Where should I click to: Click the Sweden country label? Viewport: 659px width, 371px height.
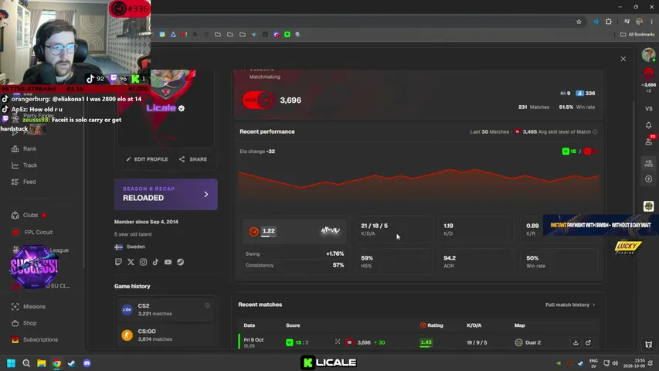point(136,247)
